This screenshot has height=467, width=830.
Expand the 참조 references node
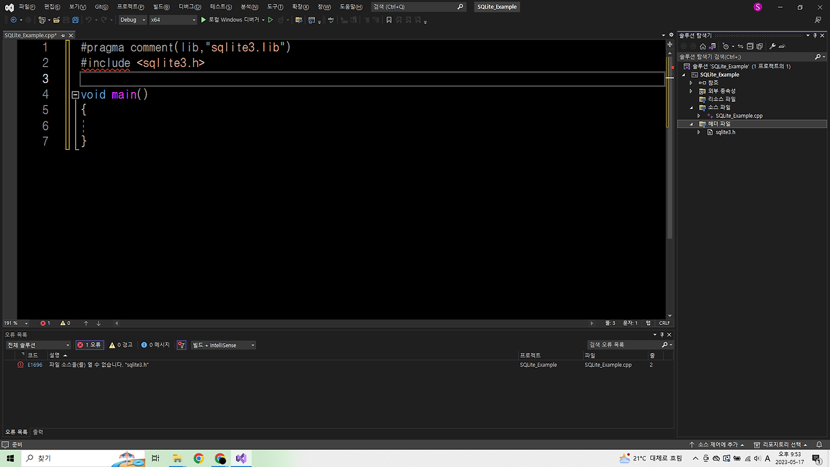pos(691,82)
